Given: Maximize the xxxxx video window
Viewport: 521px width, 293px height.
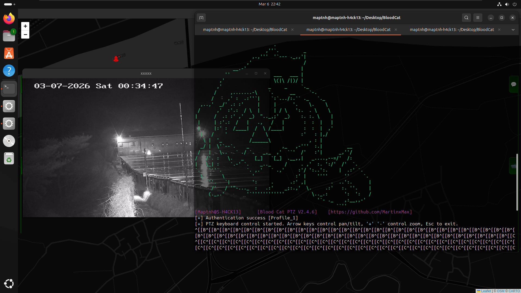Looking at the screenshot, I should [x=256, y=73].
